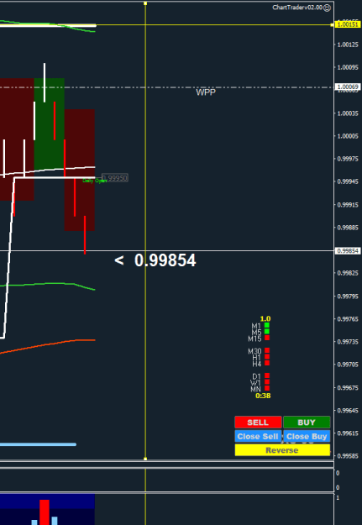The image size is (362, 525).
Task: Click the smiley face icon next to ChartTraderv02.00
Action: 328,8
